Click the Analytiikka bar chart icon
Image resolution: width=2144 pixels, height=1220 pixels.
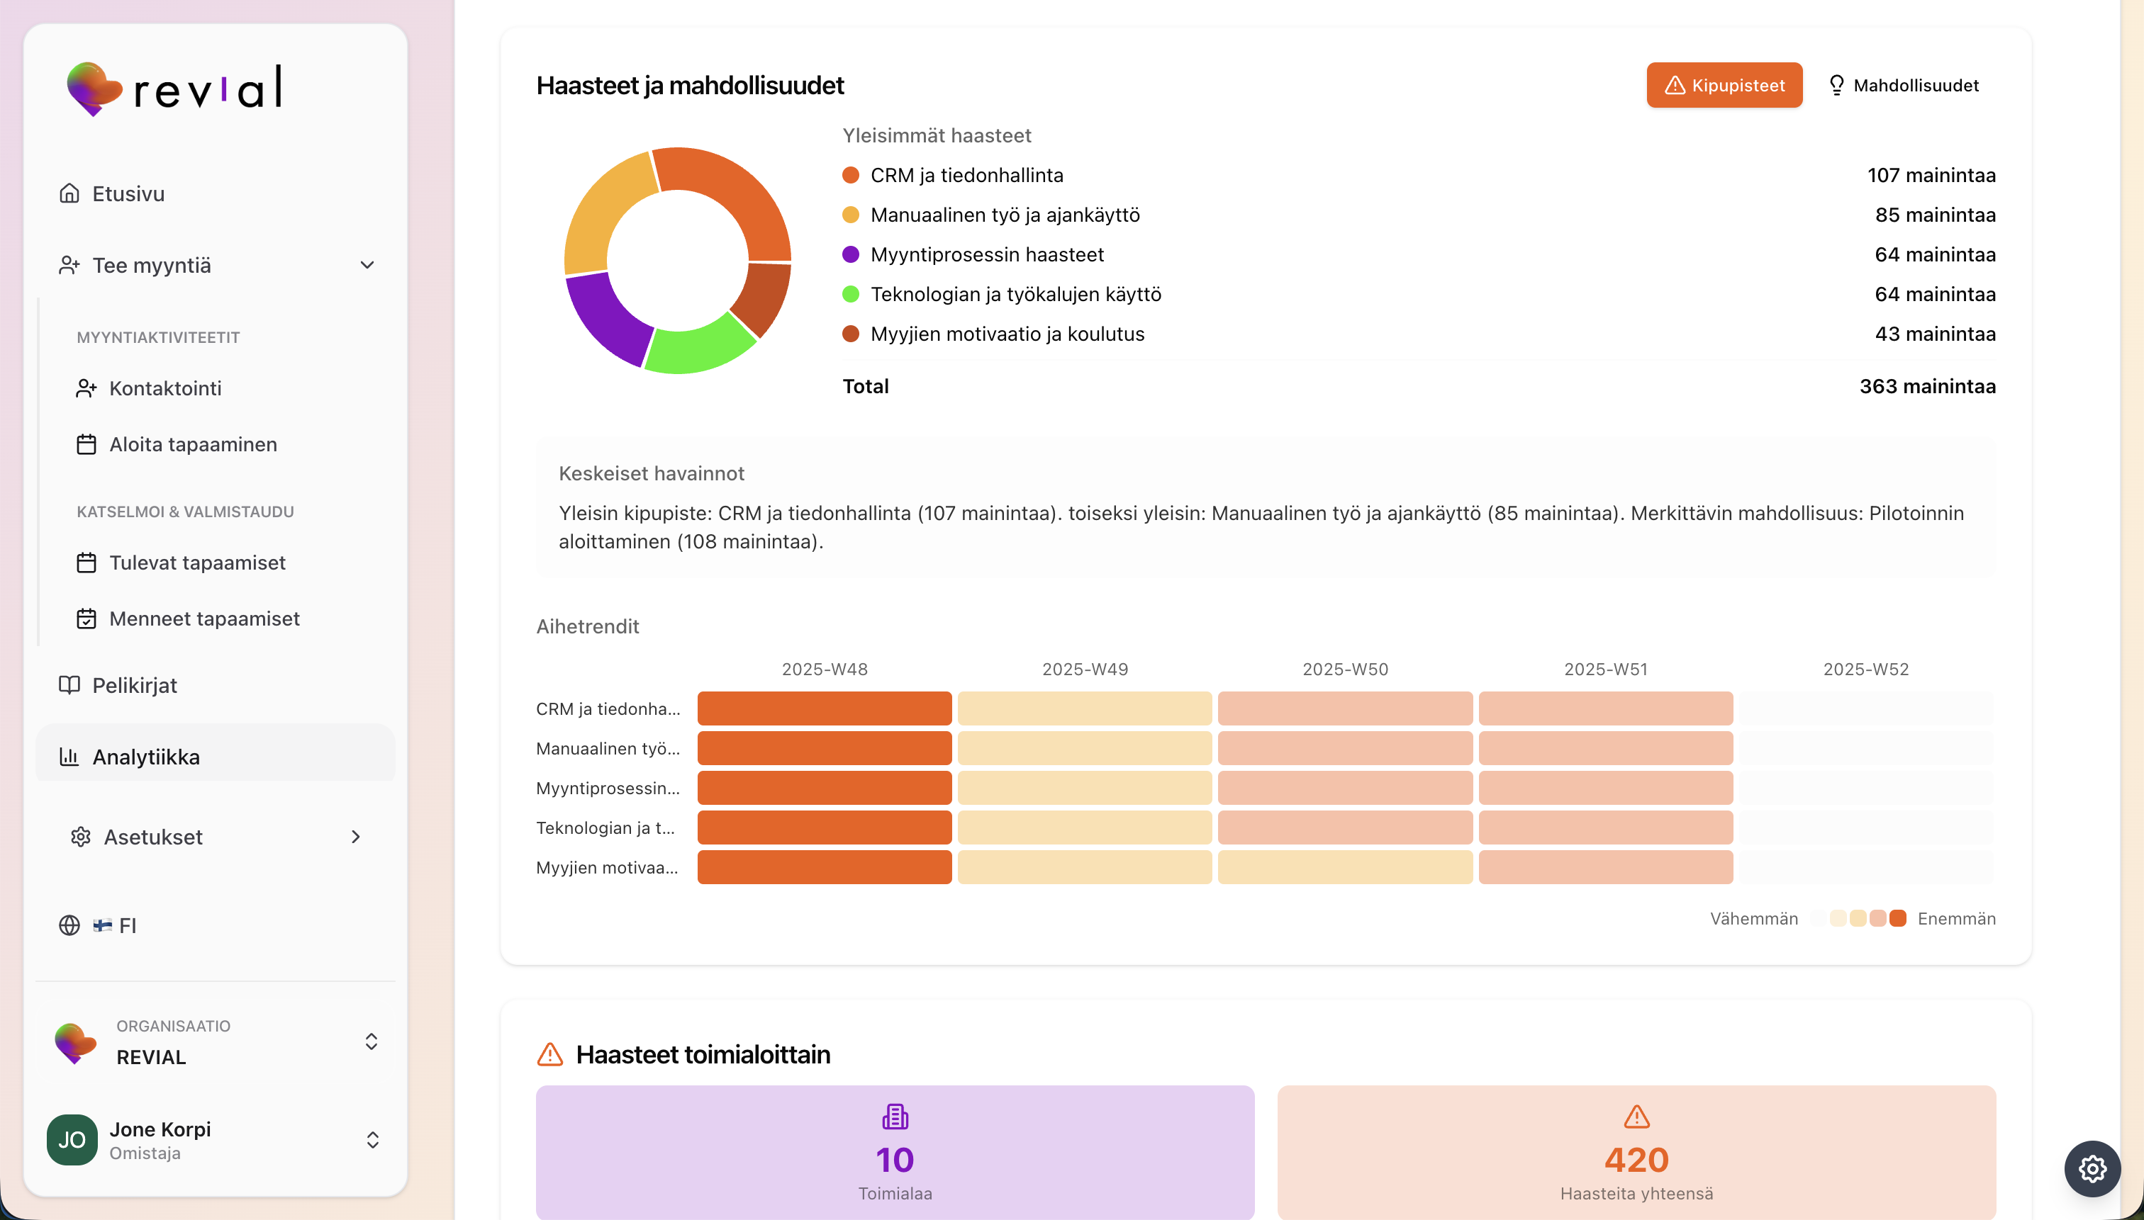[69, 757]
